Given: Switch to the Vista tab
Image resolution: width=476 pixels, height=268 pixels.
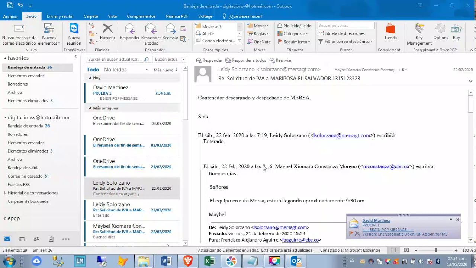Looking at the screenshot, I should coord(112,16).
